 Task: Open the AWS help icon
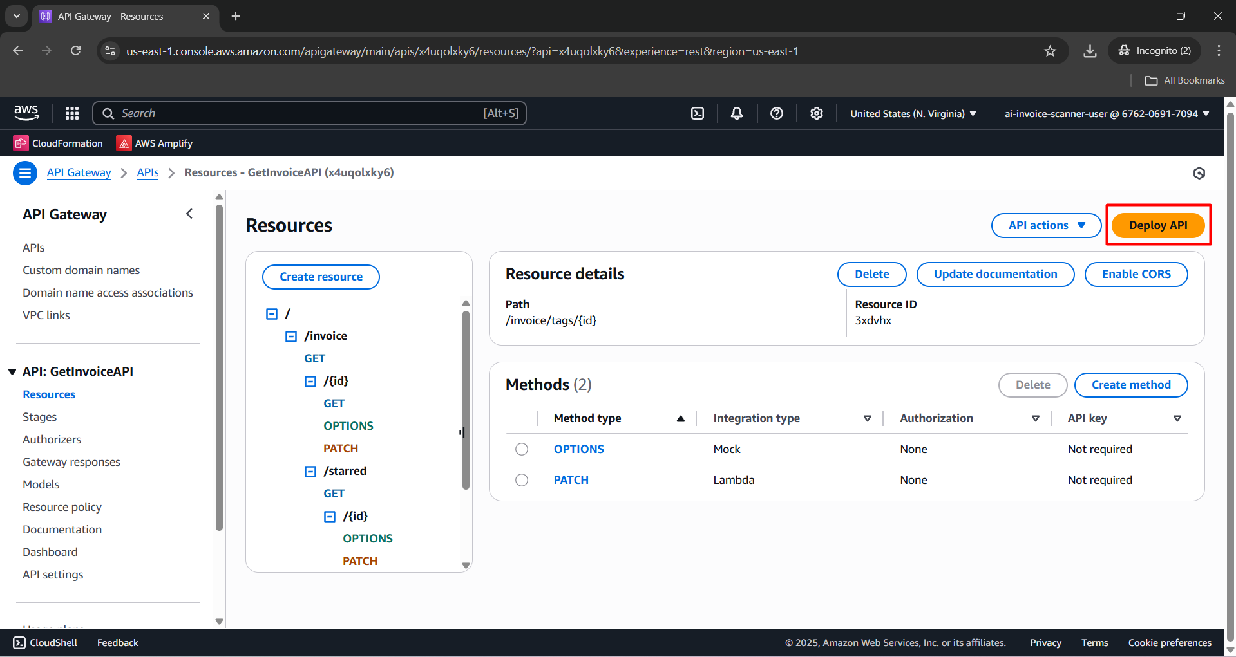(x=776, y=113)
